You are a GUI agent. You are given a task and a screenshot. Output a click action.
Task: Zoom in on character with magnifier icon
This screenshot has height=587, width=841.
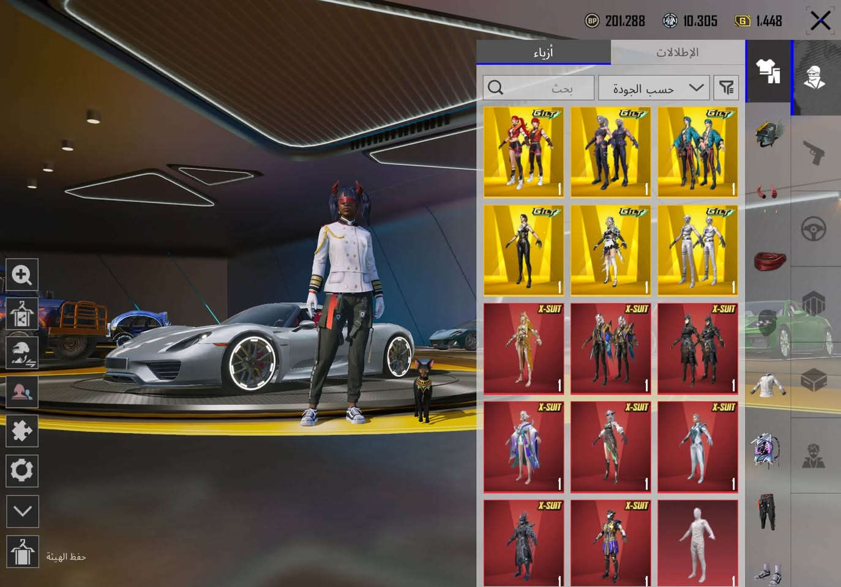pos(22,275)
